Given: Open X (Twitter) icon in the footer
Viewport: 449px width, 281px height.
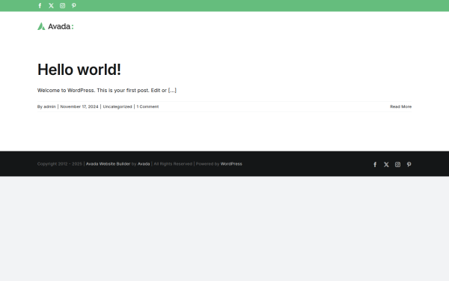Looking at the screenshot, I should tap(386, 164).
